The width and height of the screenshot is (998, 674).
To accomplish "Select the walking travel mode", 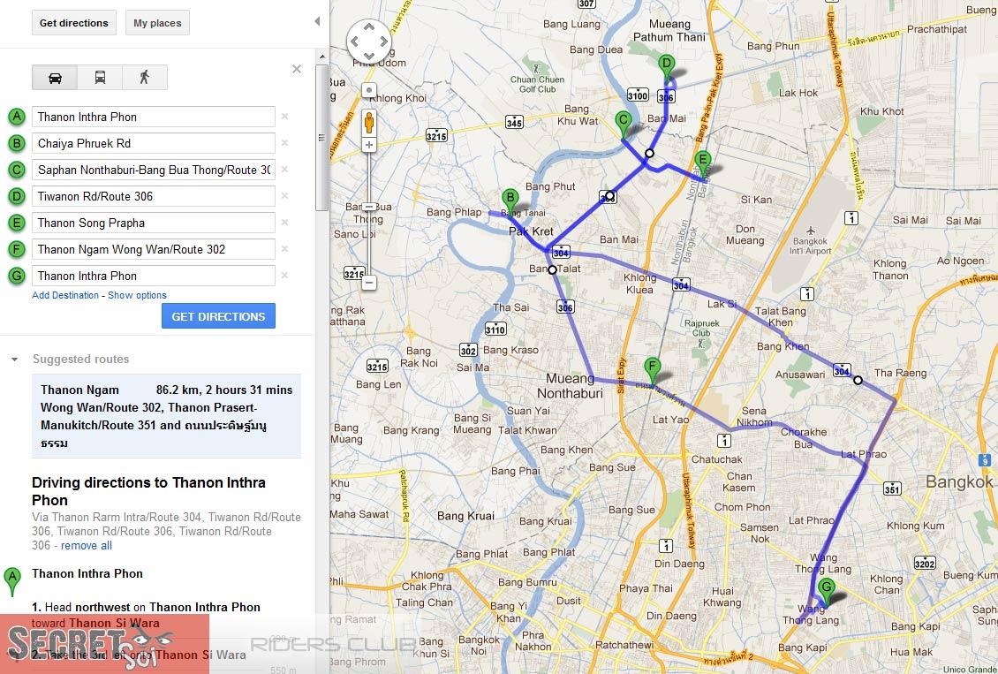I will click(x=145, y=78).
